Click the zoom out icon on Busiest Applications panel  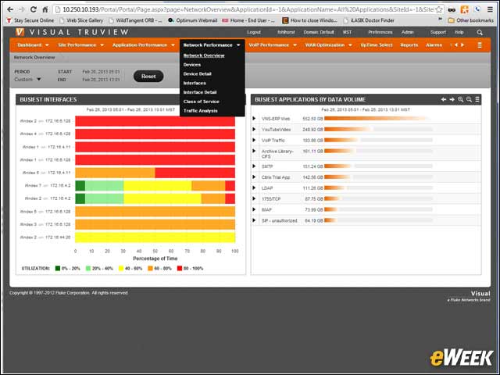[469, 99]
